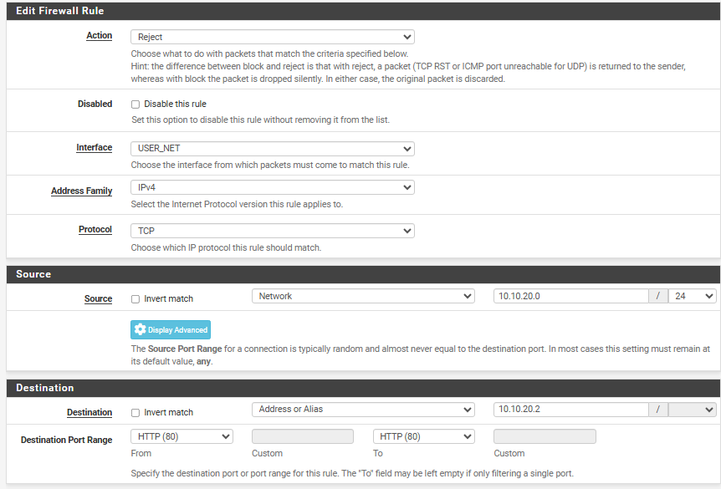Image resolution: width=721 pixels, height=489 pixels.
Task: Open the To port HTTP (80) dropdown
Action: 424,436
